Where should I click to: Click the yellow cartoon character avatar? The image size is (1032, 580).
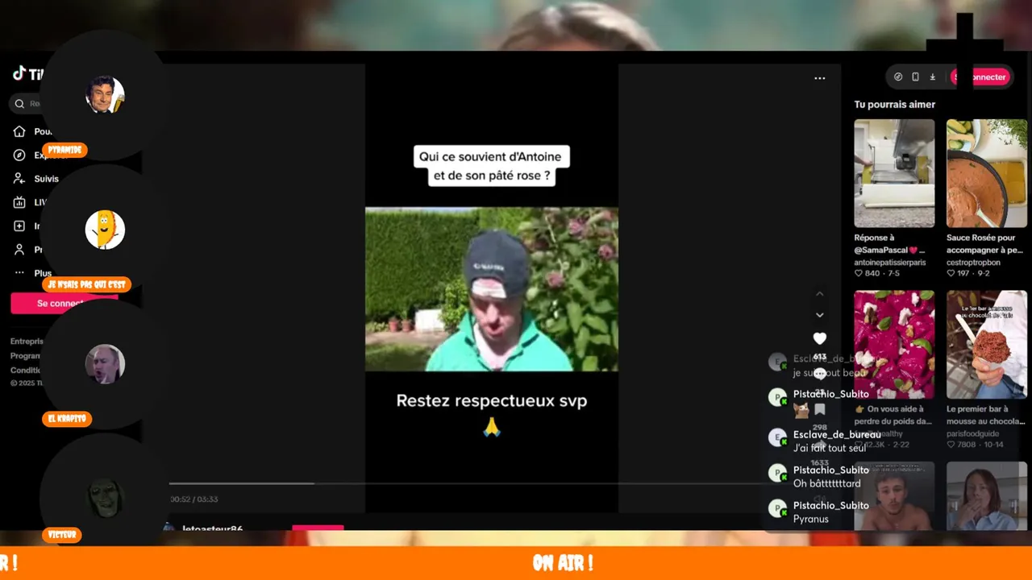[105, 230]
